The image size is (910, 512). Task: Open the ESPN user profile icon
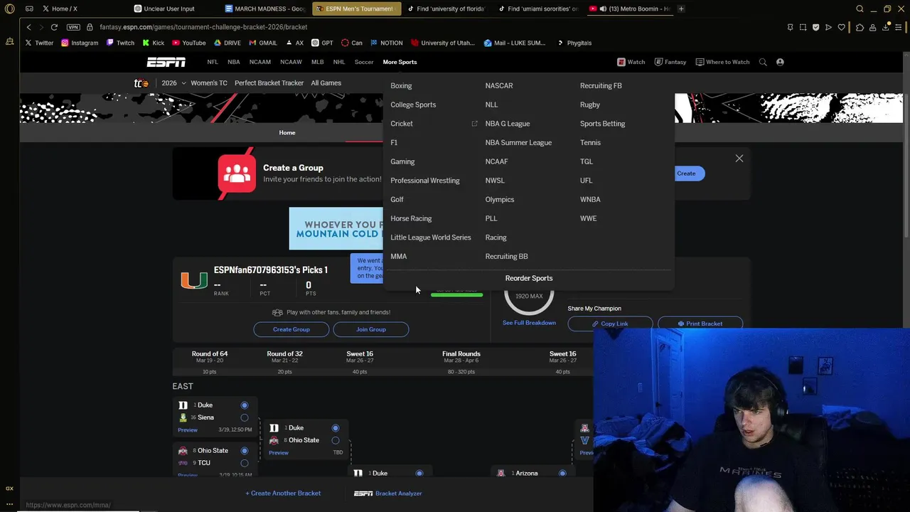pyautogui.click(x=780, y=62)
